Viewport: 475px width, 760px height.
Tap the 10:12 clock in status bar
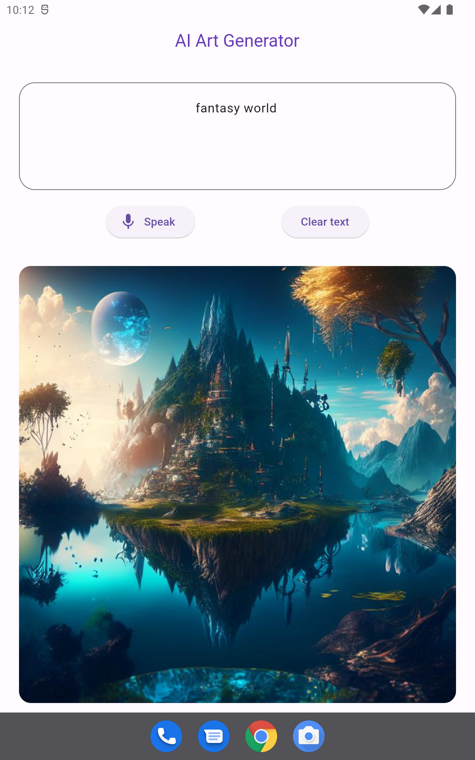coord(21,10)
